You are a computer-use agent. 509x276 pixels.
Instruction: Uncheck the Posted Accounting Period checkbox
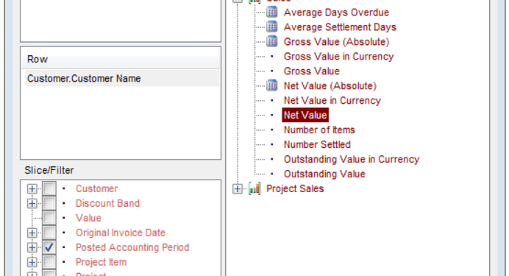[x=49, y=247]
